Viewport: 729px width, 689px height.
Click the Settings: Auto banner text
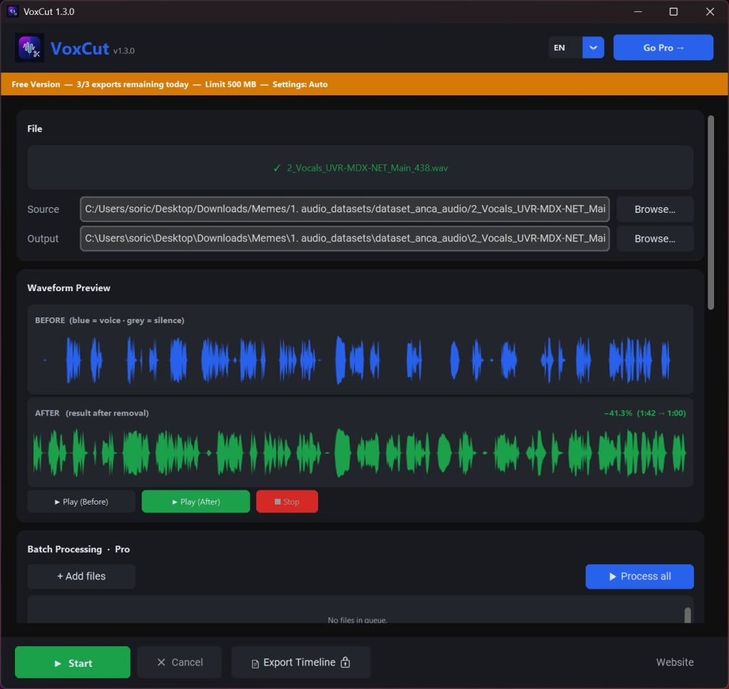point(300,84)
